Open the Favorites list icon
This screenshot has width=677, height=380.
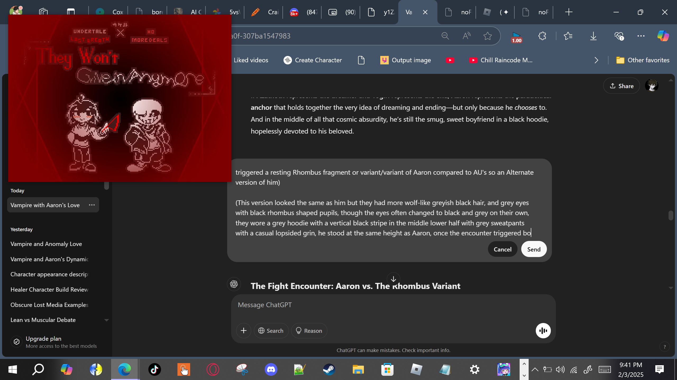pyautogui.click(x=568, y=36)
